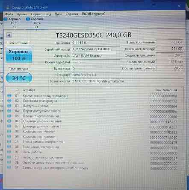Select the Единицы данных - запись row
Viewport: 189px width, 190px height.
coord(92,127)
